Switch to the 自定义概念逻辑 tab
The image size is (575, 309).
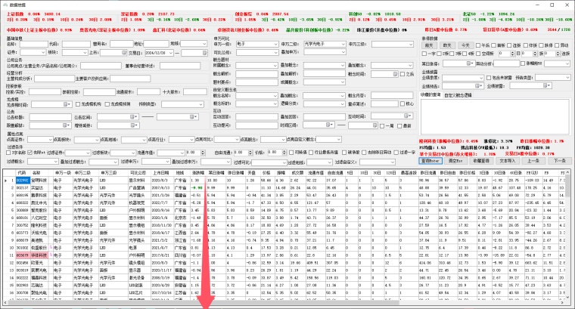458,95
